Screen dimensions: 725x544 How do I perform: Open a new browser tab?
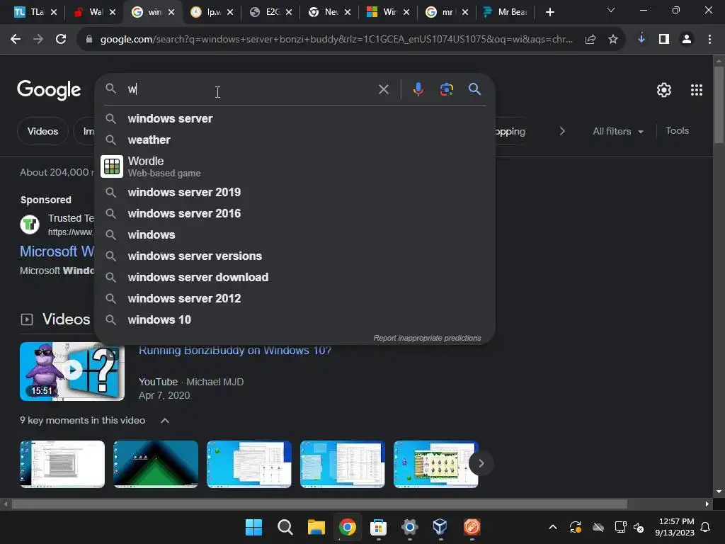click(549, 13)
